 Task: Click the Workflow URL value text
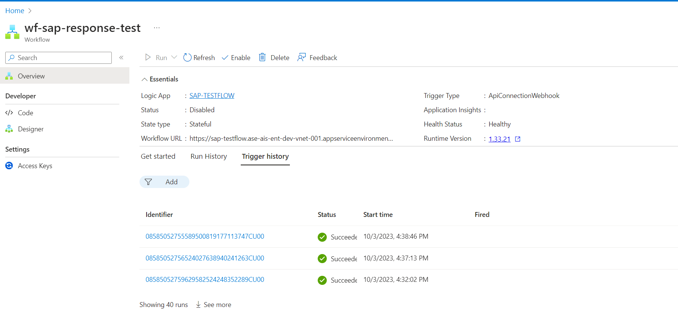click(x=291, y=138)
